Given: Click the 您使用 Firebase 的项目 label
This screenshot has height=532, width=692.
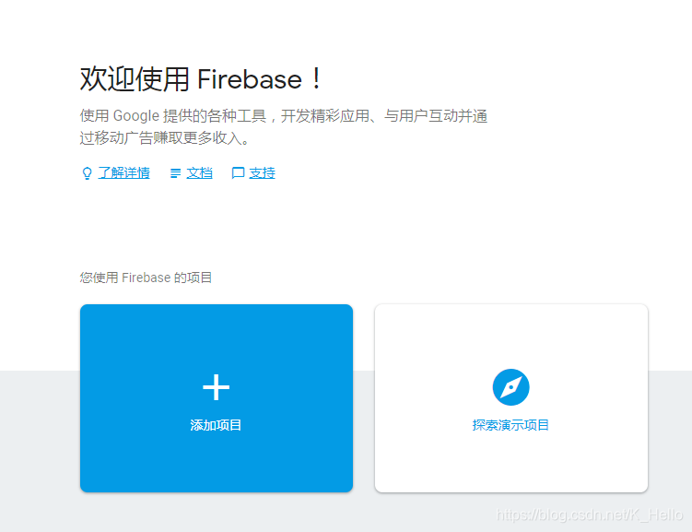Looking at the screenshot, I should tap(147, 278).
